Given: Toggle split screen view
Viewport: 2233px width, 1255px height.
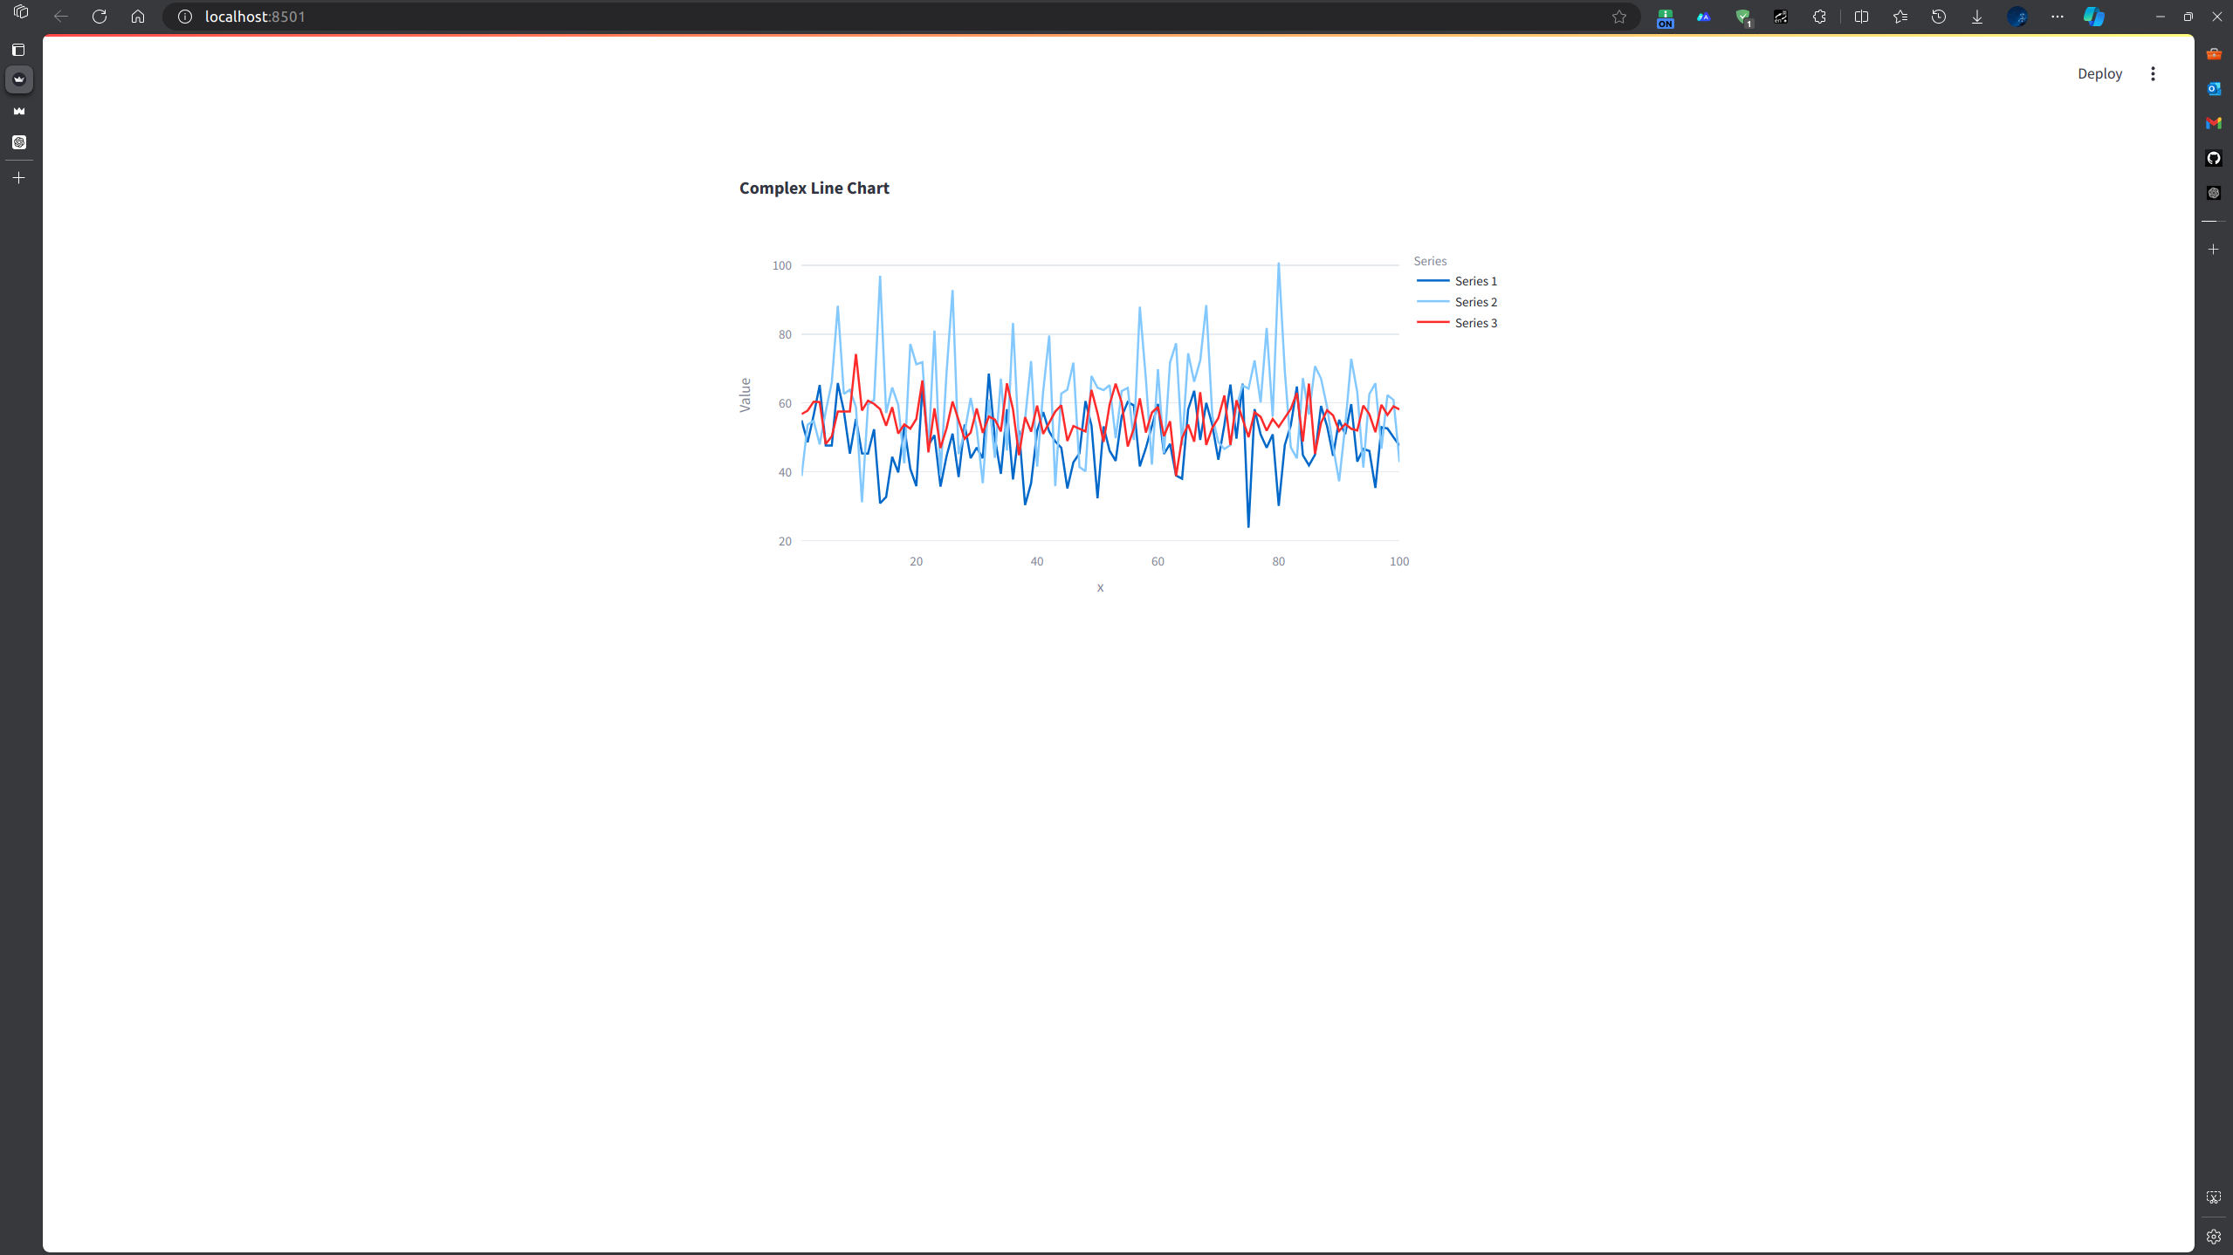Looking at the screenshot, I should point(1861,17).
